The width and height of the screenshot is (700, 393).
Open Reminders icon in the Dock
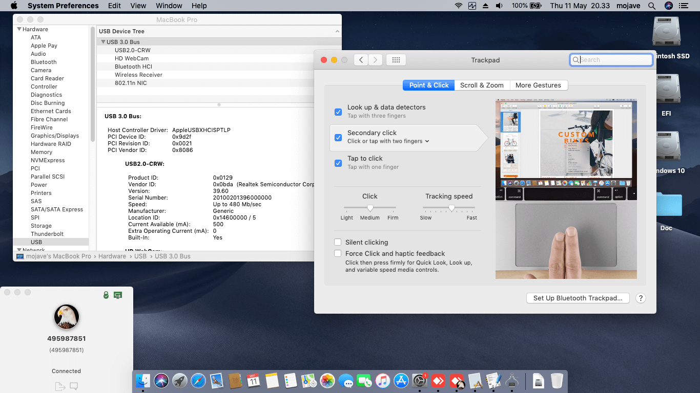click(x=291, y=381)
